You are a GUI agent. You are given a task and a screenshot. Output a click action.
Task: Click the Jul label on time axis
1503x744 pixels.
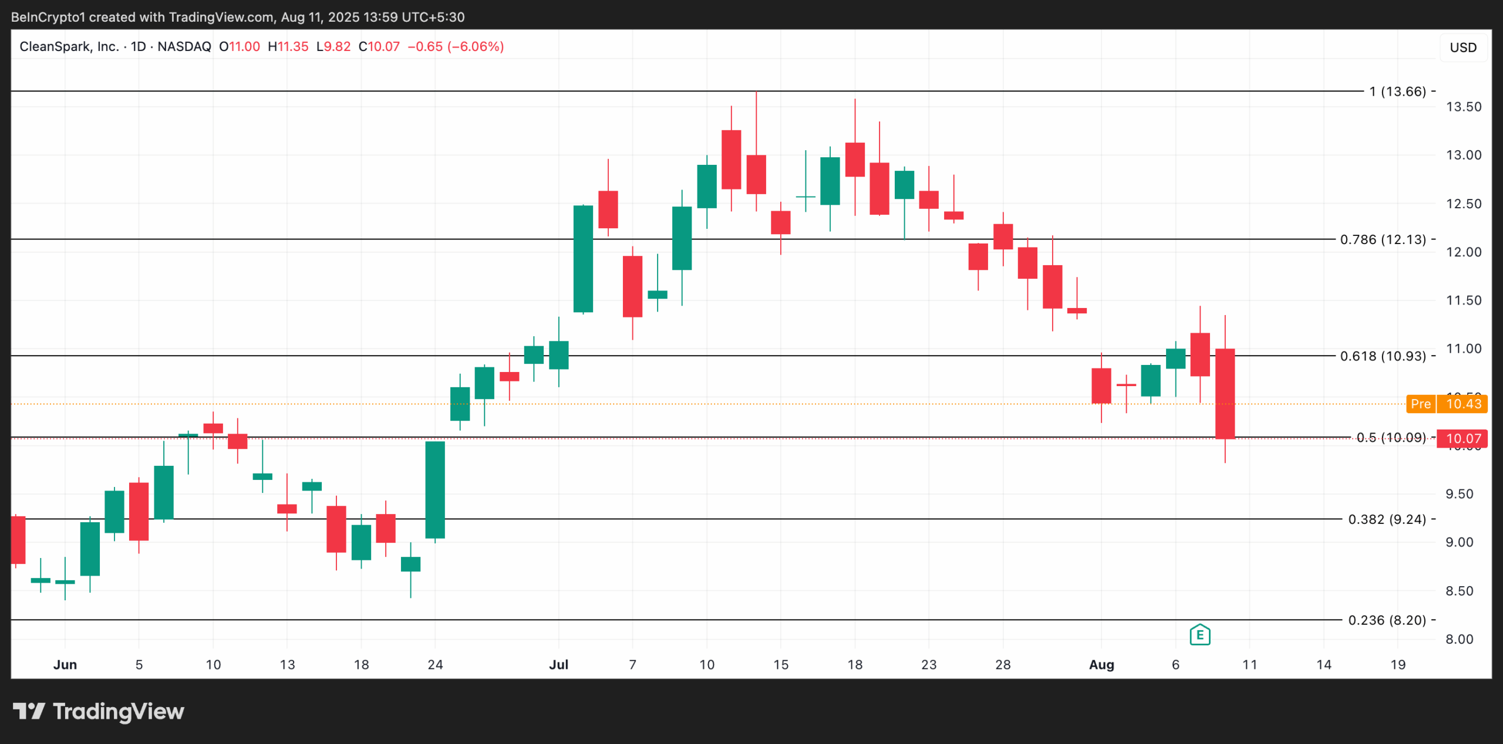(x=558, y=665)
